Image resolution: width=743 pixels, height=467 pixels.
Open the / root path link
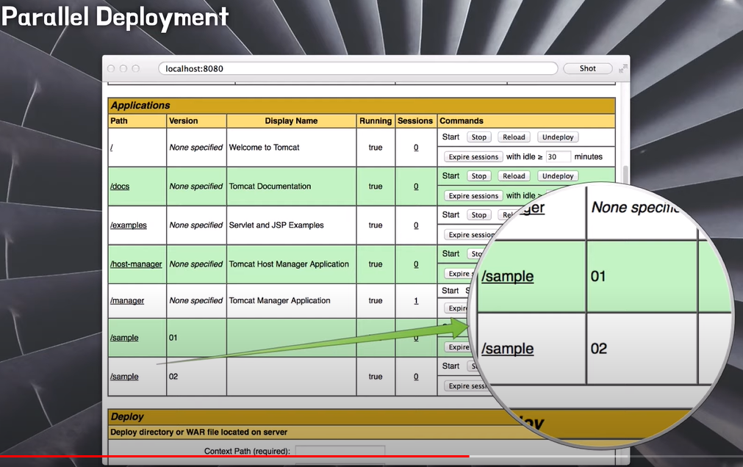tap(112, 148)
